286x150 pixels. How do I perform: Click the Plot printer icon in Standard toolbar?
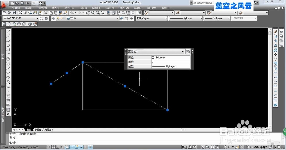[x=20, y=13]
